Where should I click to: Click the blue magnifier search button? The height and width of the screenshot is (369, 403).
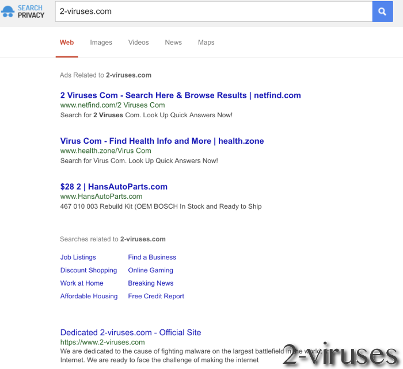point(382,11)
